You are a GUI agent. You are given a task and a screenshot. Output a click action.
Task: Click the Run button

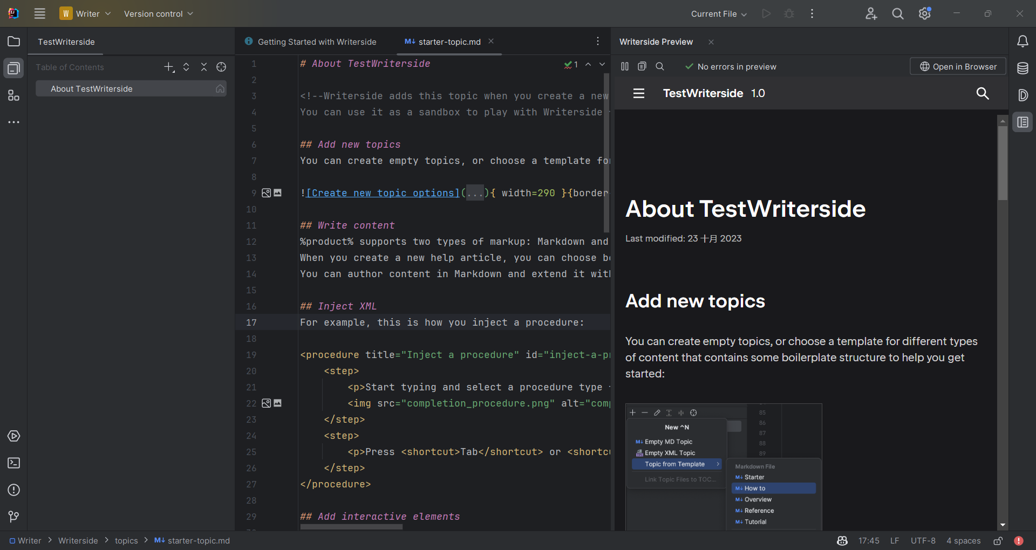[766, 13]
